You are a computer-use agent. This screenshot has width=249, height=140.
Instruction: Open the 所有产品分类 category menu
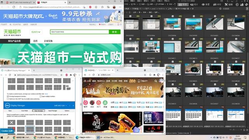pyautogui.click(x=15, y=41)
